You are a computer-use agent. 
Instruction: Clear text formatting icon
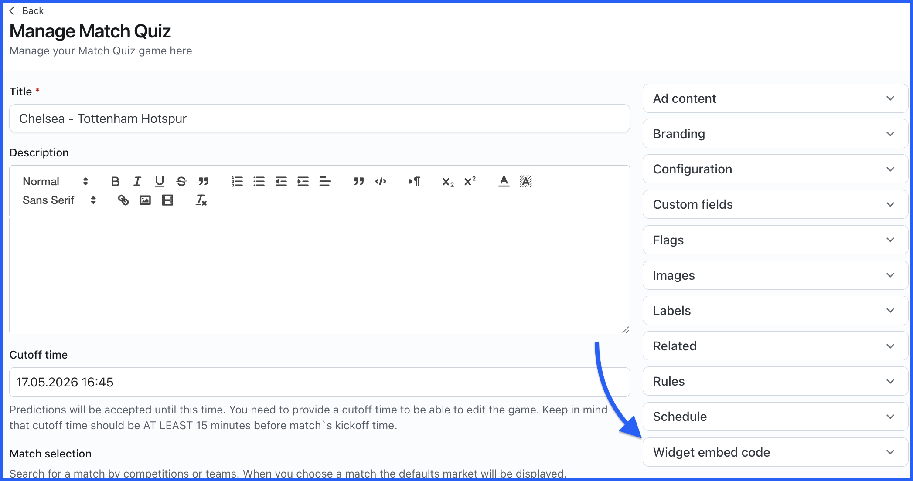(201, 200)
